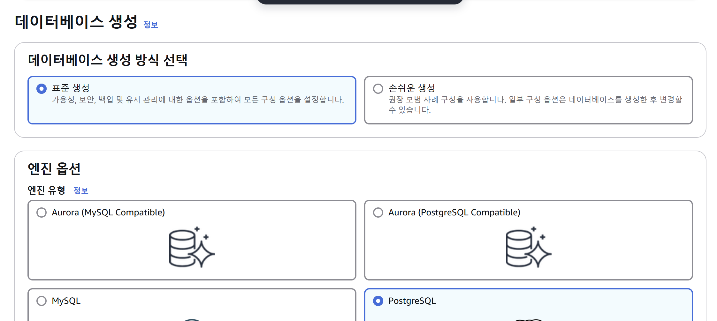Select the 표준 생성 radio button
The width and height of the screenshot is (717, 321).
[x=42, y=88]
